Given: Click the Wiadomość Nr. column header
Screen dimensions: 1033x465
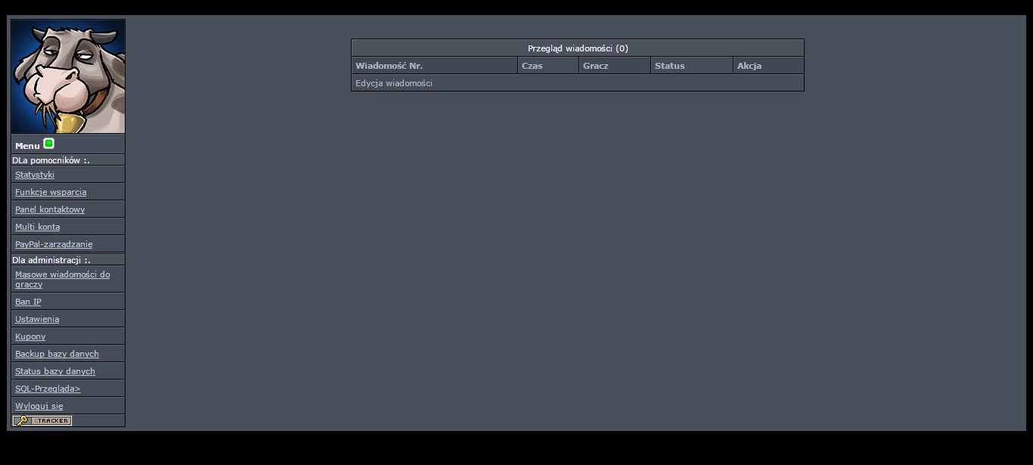Looking at the screenshot, I should point(435,66).
